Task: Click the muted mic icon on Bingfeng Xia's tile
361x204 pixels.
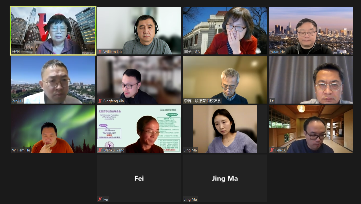Action: [x=100, y=101]
